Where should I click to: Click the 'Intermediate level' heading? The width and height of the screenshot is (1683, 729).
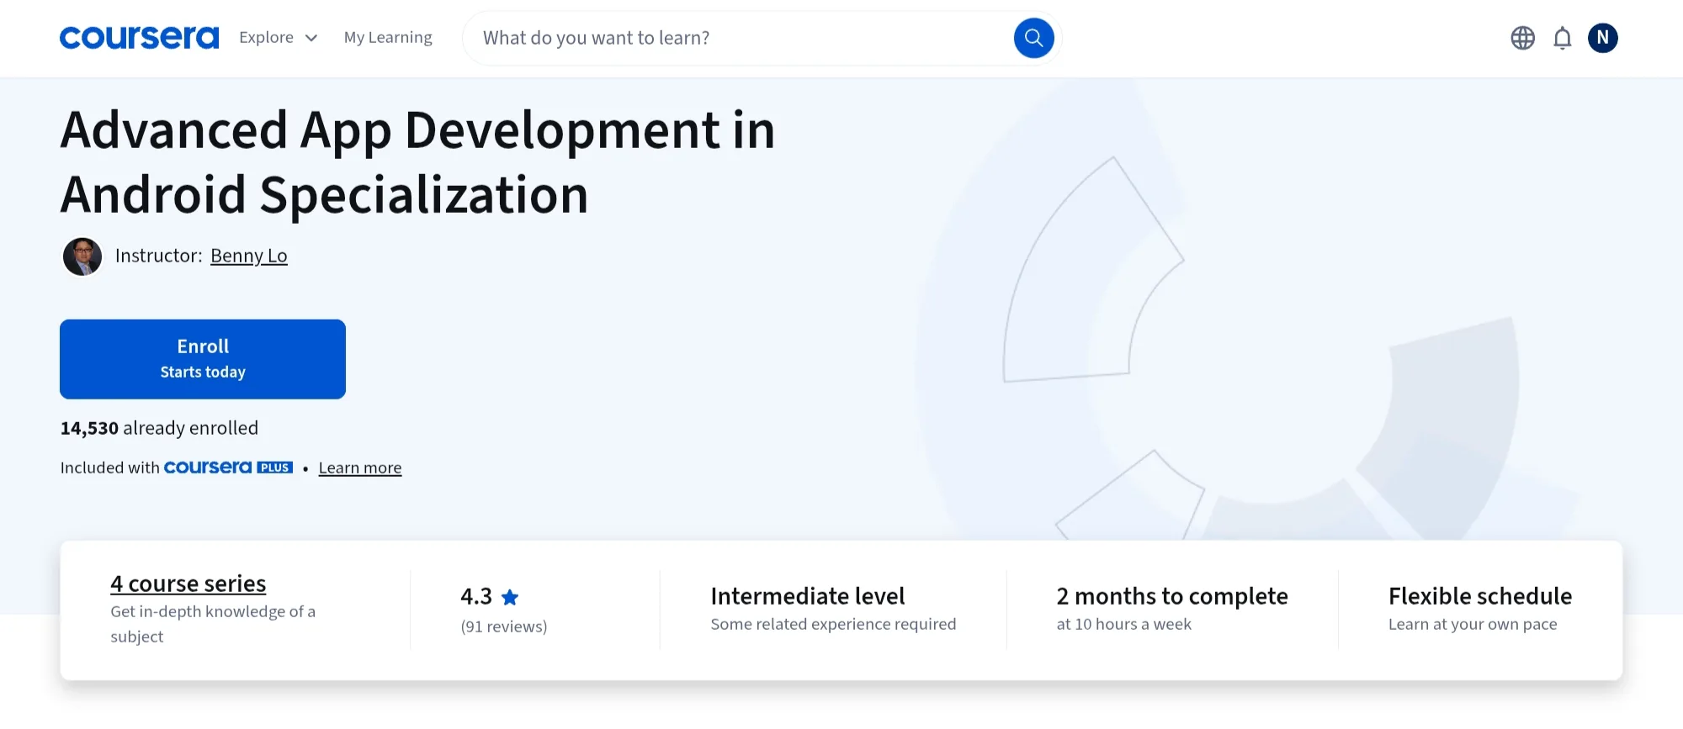click(x=808, y=596)
